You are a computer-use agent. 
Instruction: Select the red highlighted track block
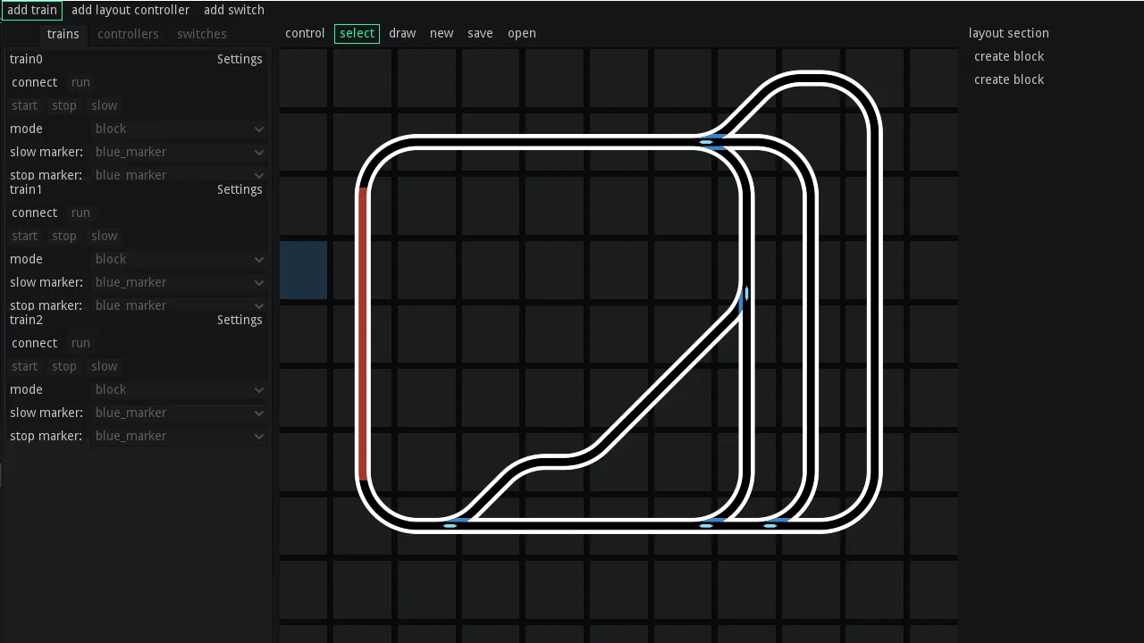363,335
